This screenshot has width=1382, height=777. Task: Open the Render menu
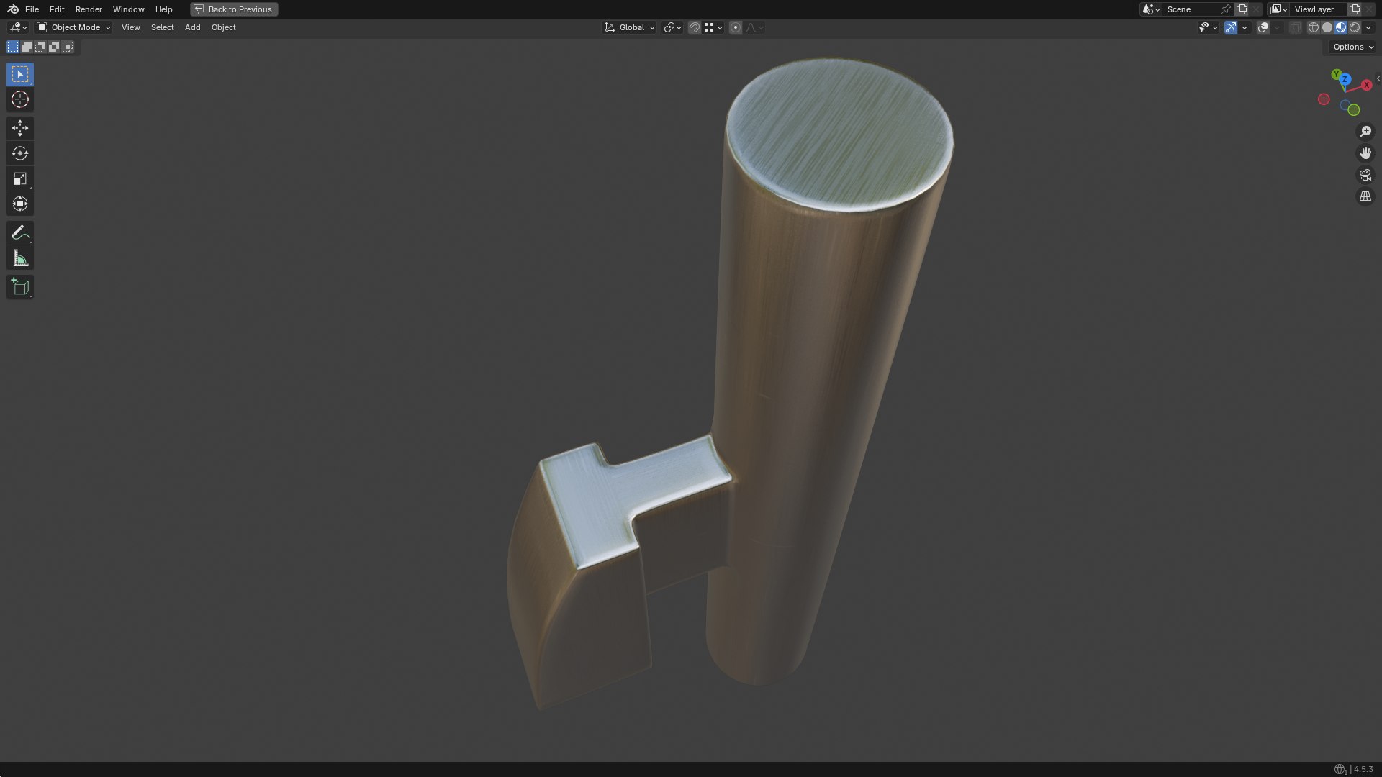click(89, 9)
